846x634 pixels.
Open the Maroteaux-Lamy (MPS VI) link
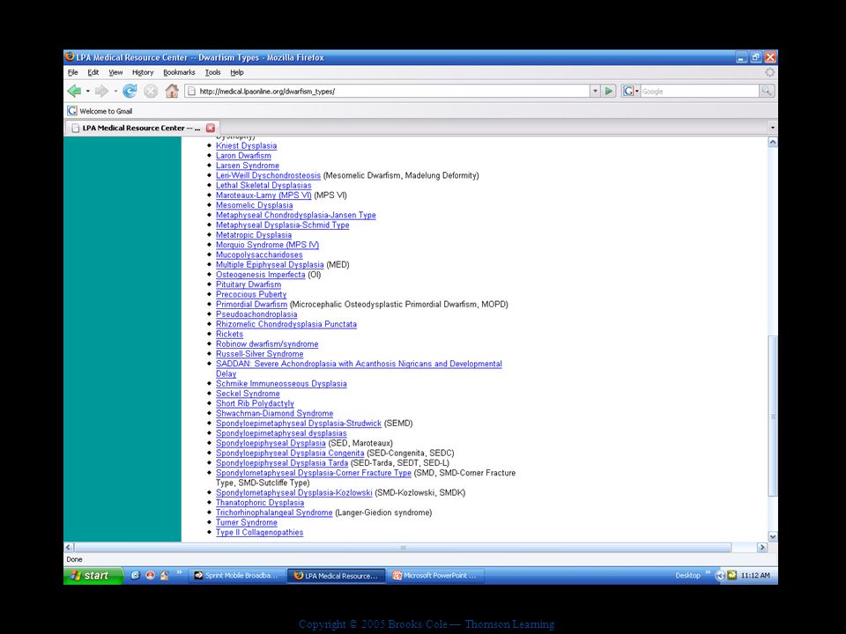click(x=263, y=195)
